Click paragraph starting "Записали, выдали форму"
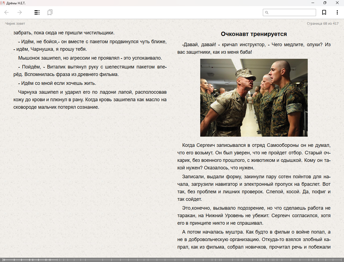Viewport: 344px width, 262px height. click(x=254, y=188)
